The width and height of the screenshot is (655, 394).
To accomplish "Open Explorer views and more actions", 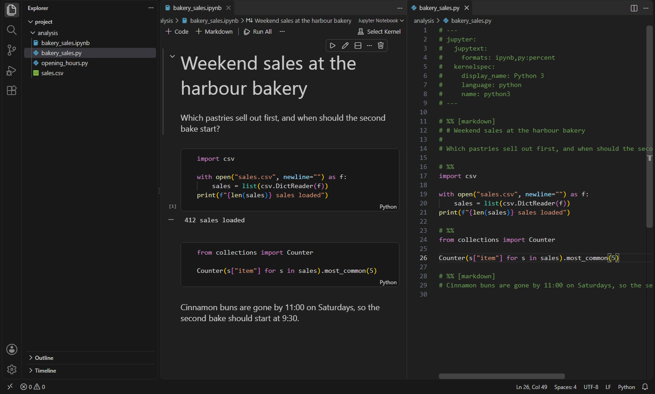I will [151, 8].
